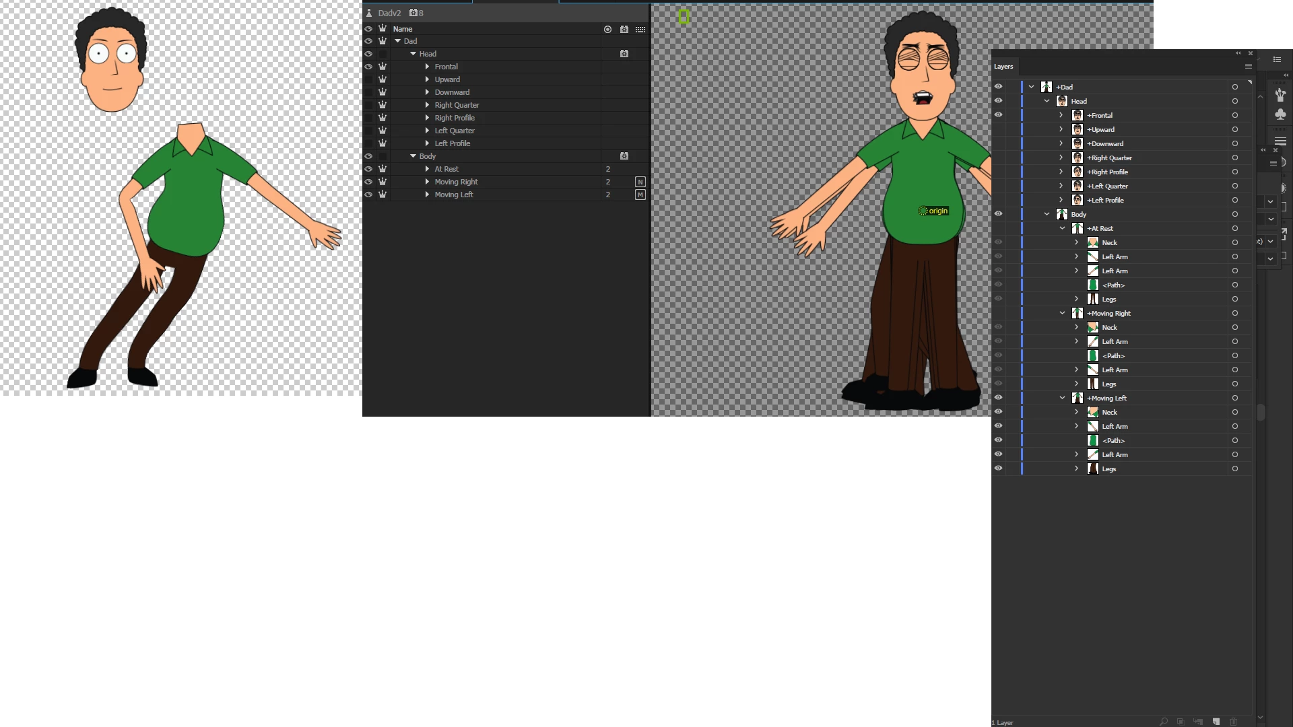The width and height of the screenshot is (1293, 727).
Task: Collapse the +At Rest layer group
Action: (x=1062, y=228)
